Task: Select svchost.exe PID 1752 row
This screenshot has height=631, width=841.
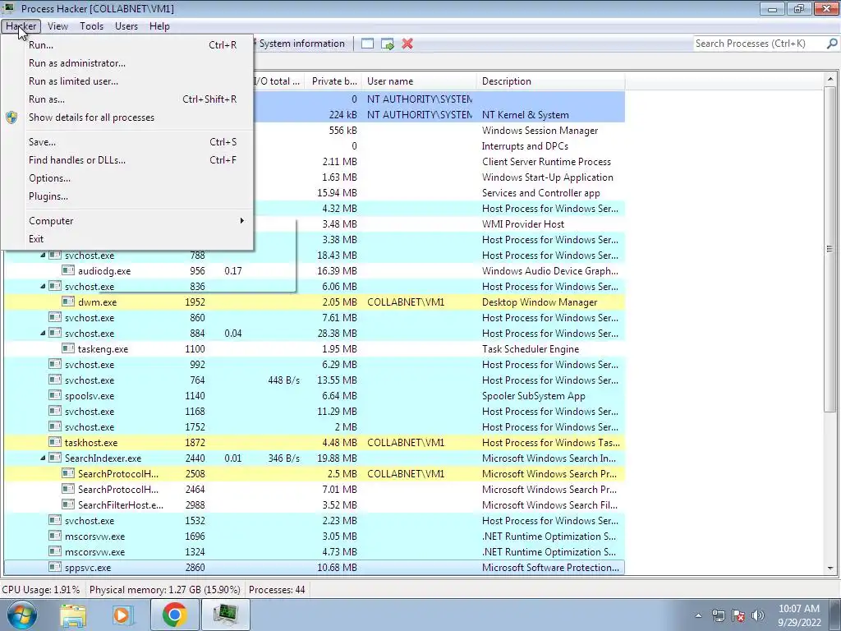Action: (x=315, y=427)
